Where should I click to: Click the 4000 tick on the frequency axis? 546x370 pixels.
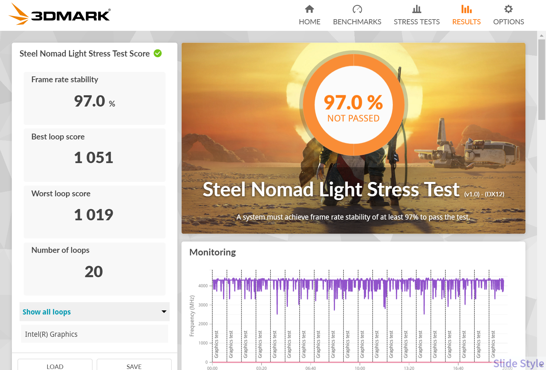coord(203,286)
